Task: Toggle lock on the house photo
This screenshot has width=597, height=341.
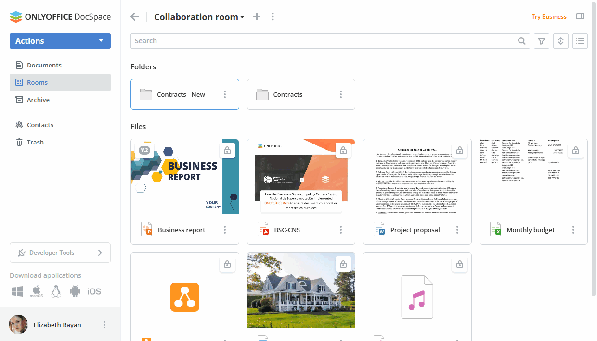Action: pyautogui.click(x=343, y=264)
